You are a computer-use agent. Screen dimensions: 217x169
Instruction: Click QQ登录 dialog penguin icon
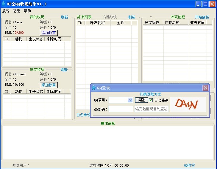[94, 88]
